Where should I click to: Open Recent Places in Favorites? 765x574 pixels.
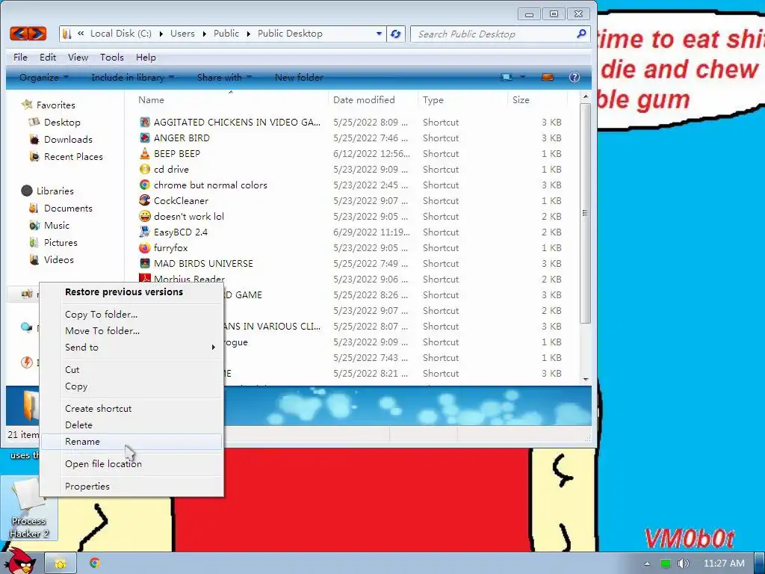coord(73,157)
